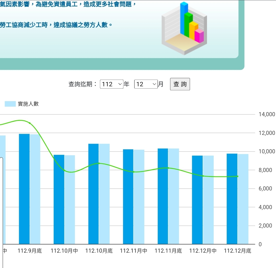
Task: Click green line point at 112.11月中
Action: pos(134,172)
